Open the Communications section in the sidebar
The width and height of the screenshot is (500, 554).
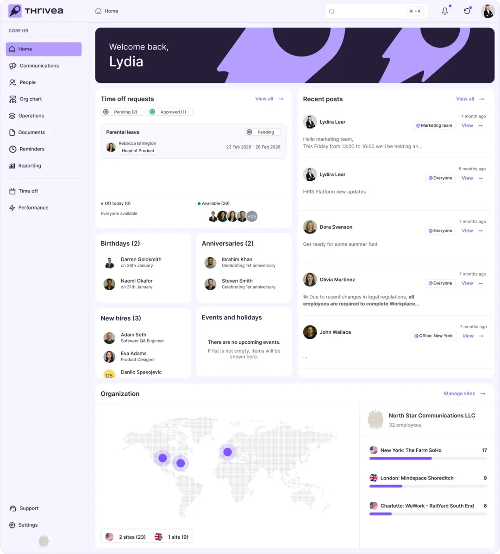39,65
